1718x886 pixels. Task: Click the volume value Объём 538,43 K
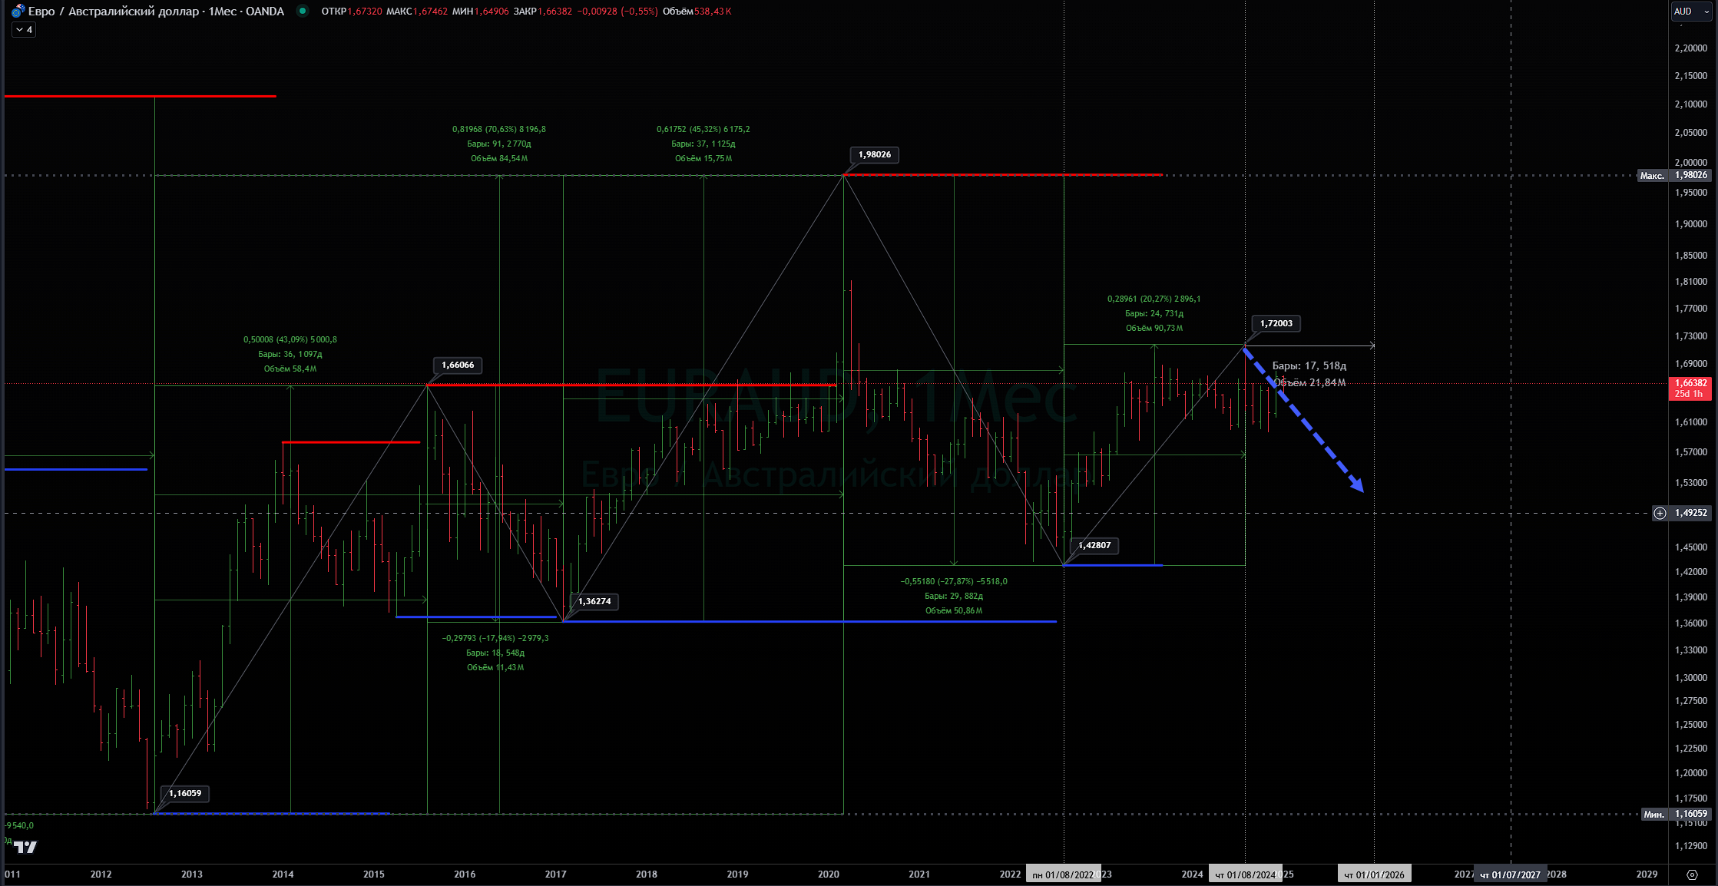coord(697,12)
